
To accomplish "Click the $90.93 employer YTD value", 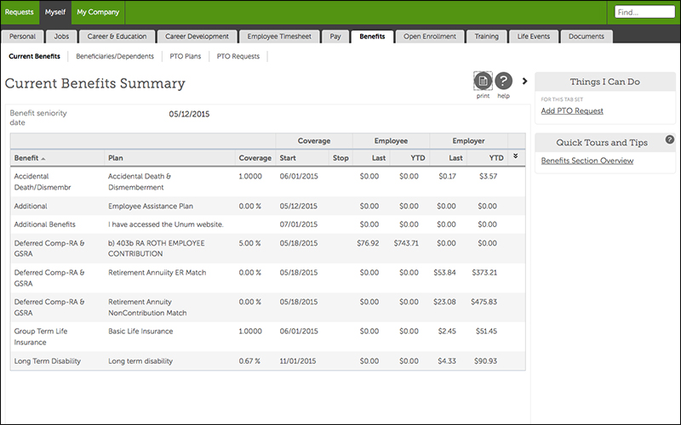I will [x=485, y=360].
